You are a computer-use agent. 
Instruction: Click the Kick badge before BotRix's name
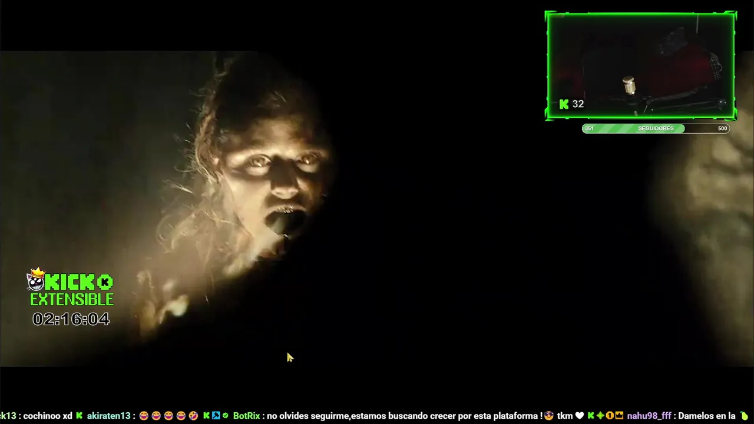click(207, 416)
